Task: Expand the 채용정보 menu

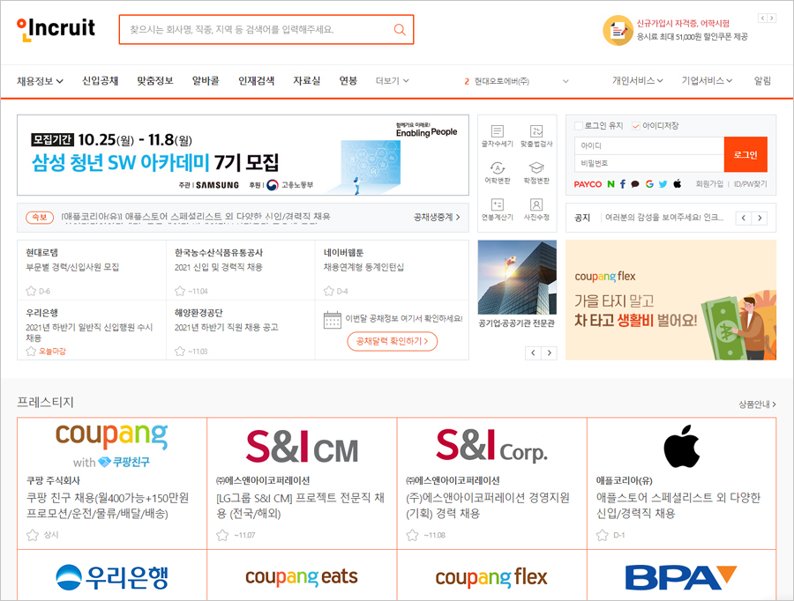Action: (x=40, y=81)
